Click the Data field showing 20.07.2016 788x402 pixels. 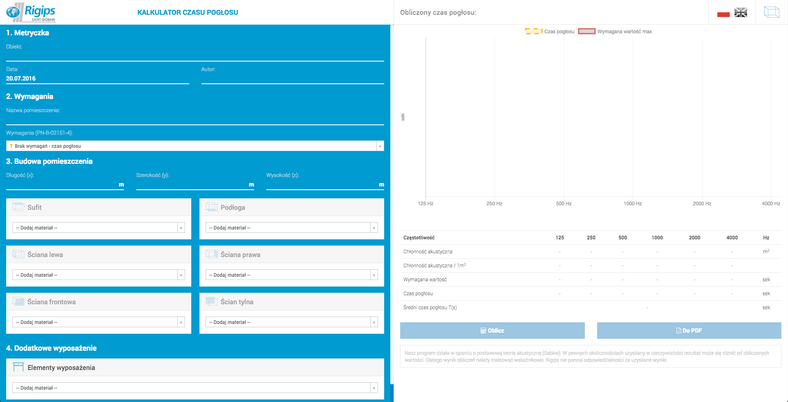(x=98, y=78)
